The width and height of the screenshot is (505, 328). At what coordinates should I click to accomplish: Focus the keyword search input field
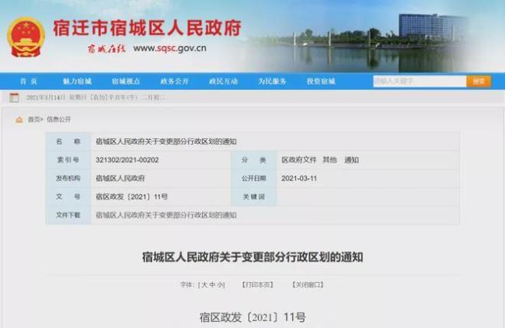coord(420,81)
